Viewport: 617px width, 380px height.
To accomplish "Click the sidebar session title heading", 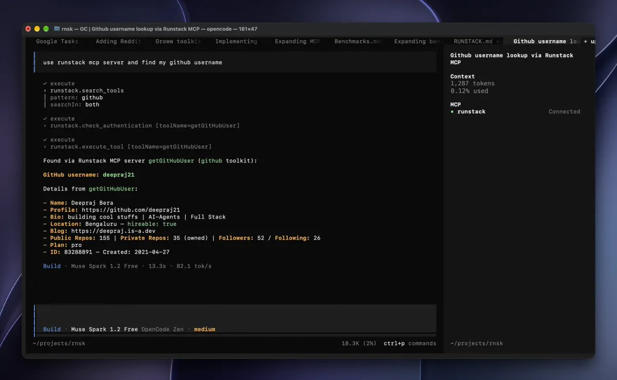I will [x=512, y=59].
